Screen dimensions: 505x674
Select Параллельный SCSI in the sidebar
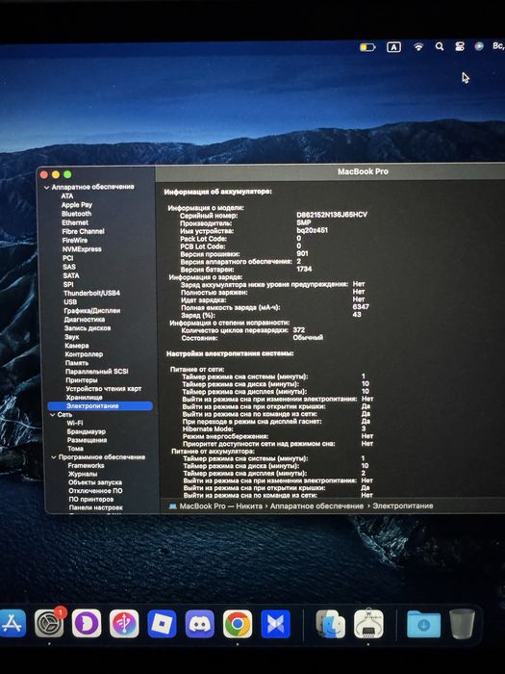click(x=96, y=372)
